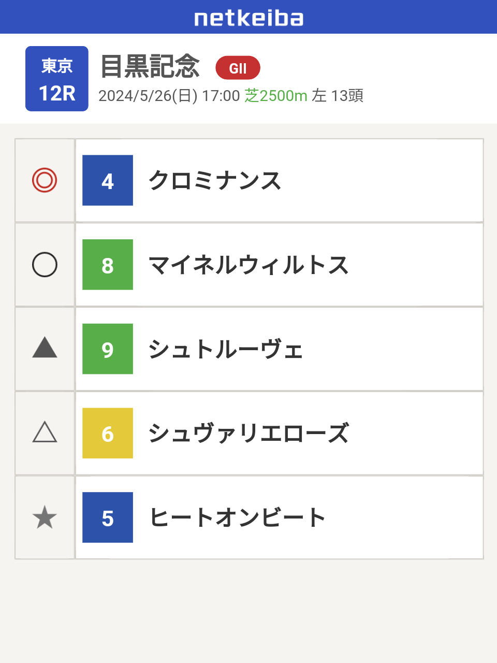
Task: Click the filled black triangle mark
Action: click(45, 348)
